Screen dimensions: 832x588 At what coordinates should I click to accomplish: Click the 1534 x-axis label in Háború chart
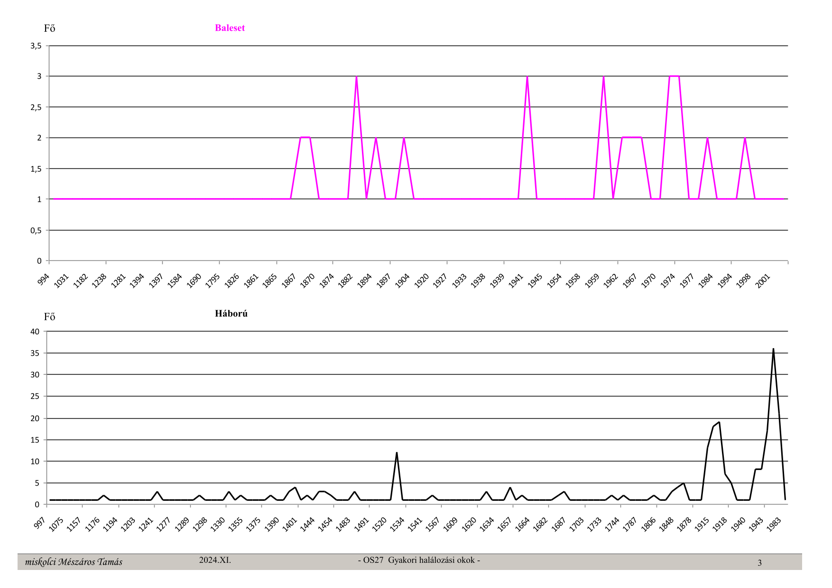pos(397,524)
